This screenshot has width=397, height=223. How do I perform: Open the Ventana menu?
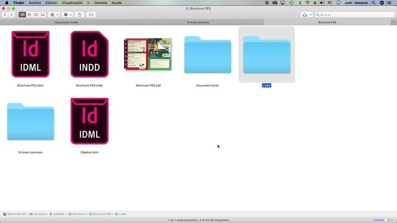(x=100, y=2)
